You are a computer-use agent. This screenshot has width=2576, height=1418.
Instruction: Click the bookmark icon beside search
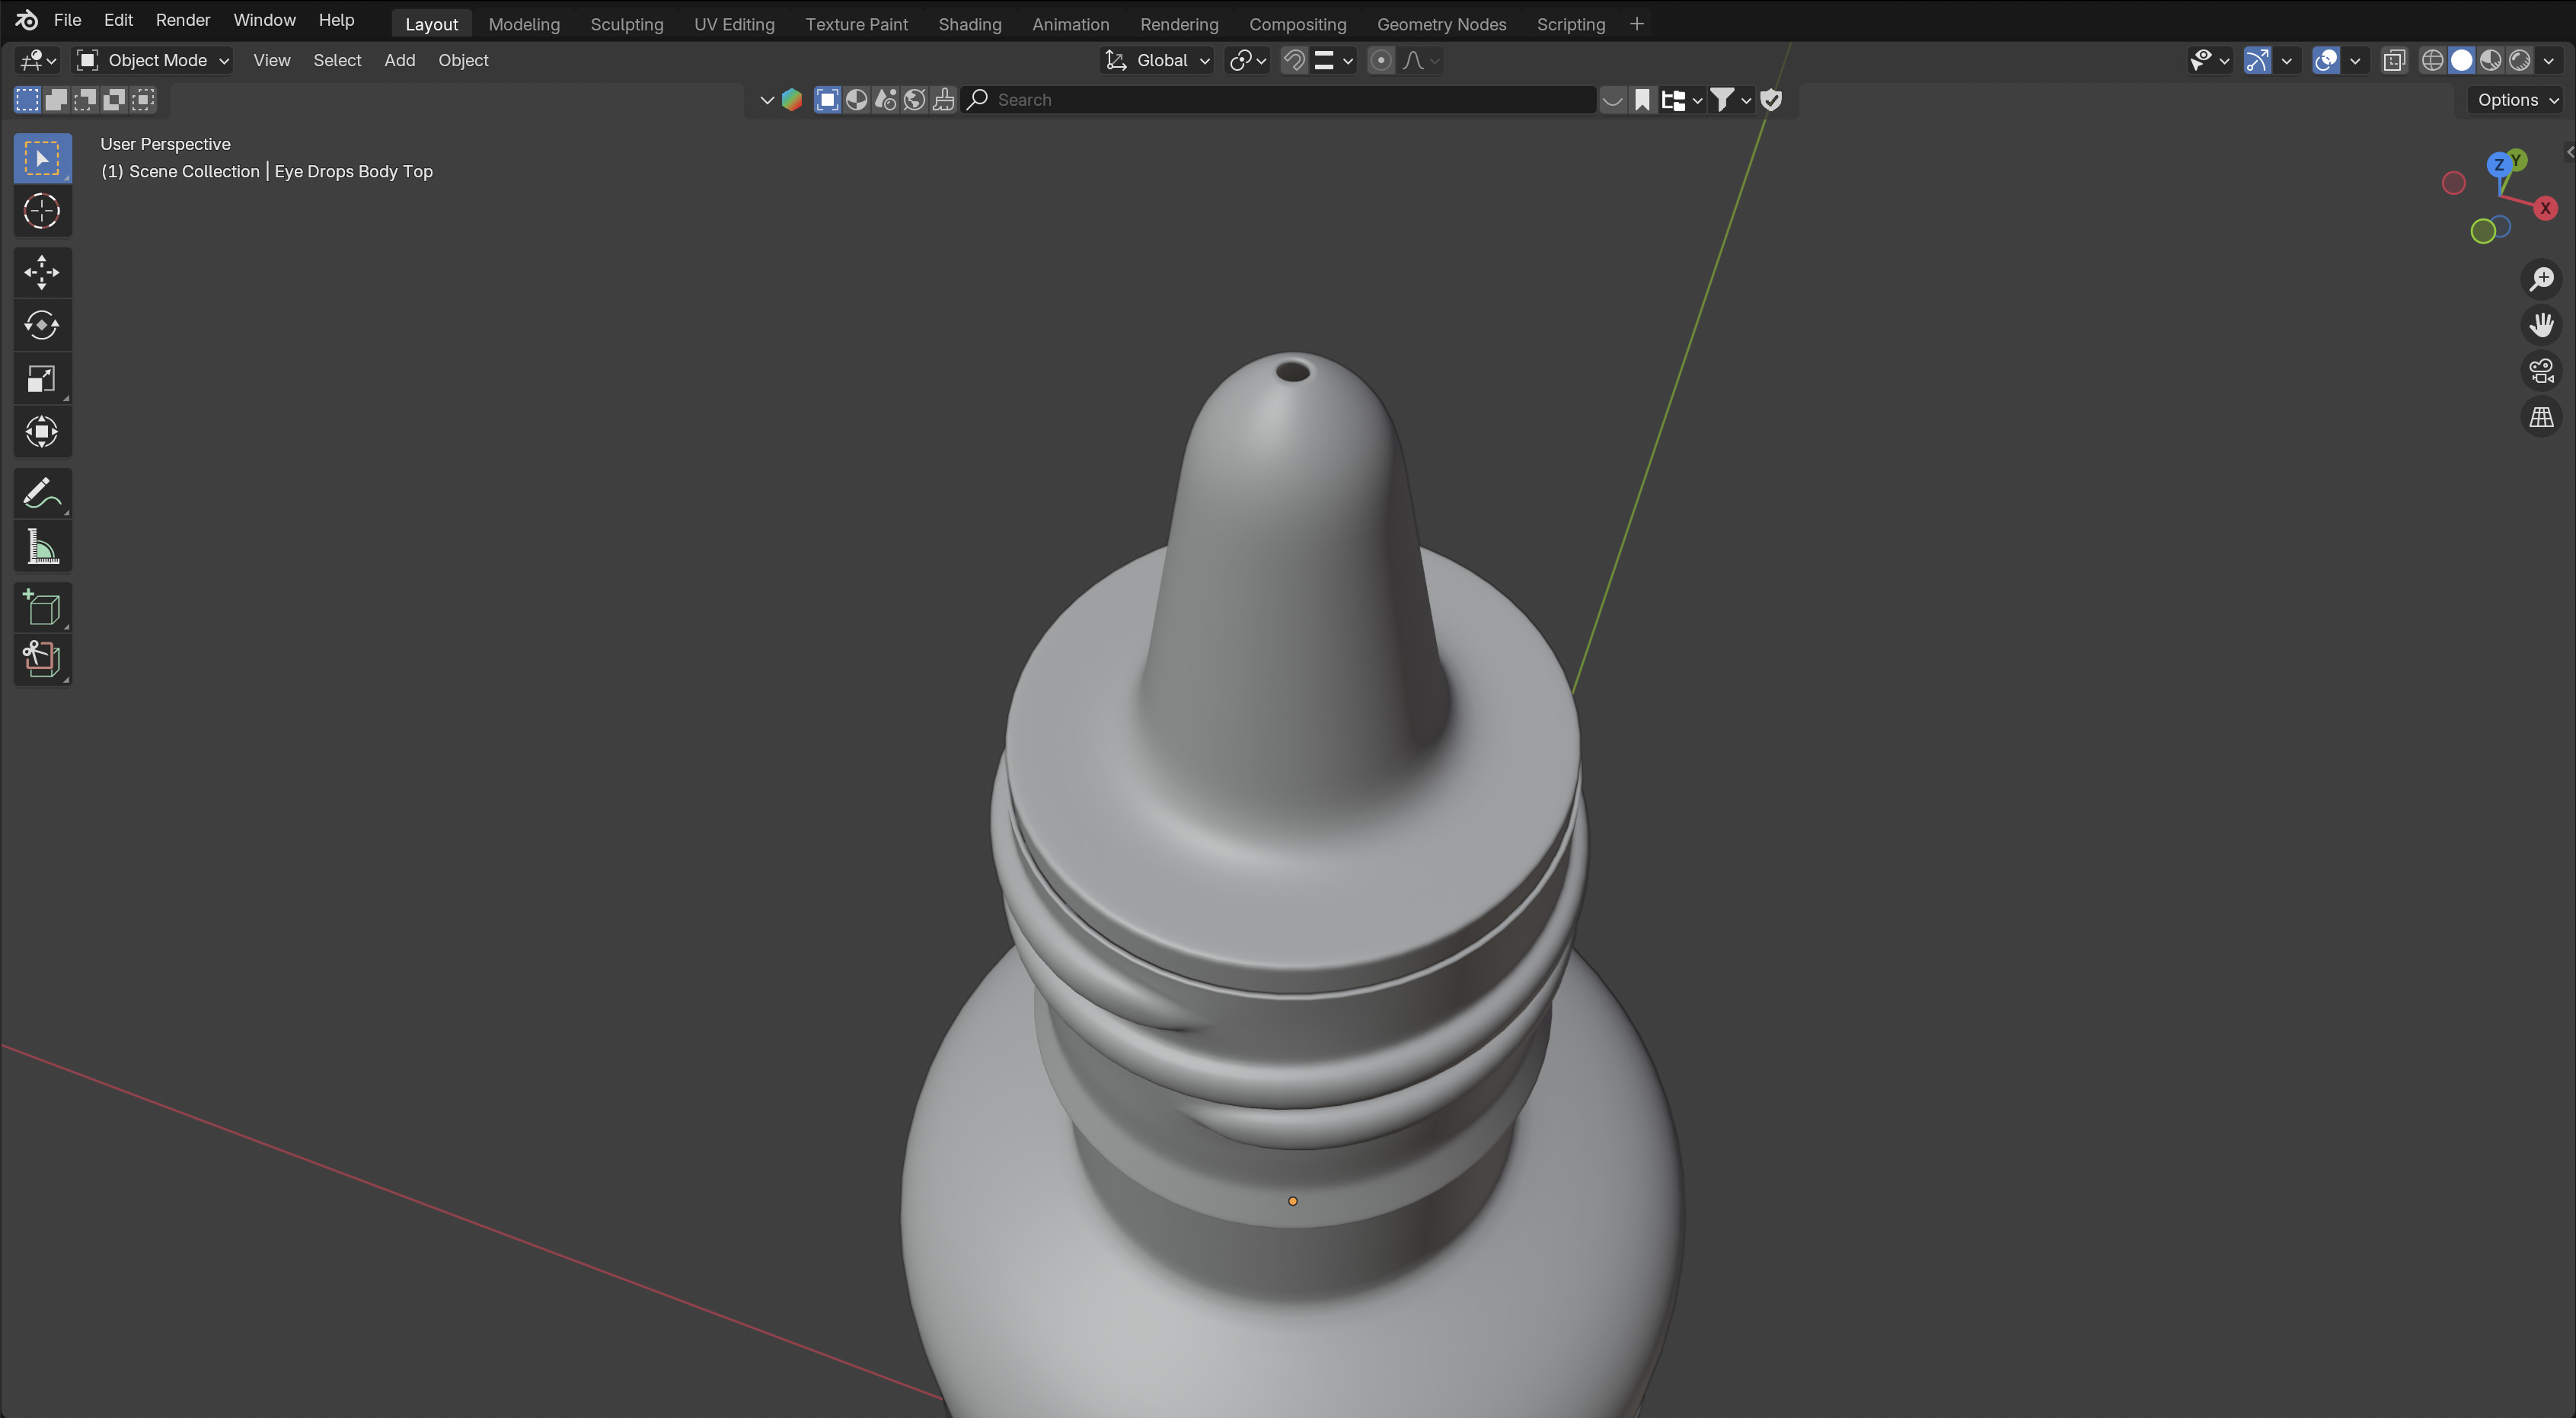coord(1642,100)
